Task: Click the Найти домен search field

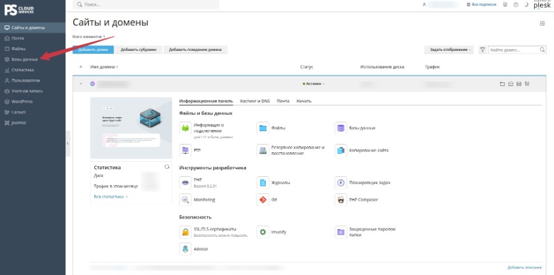Action: click(x=517, y=50)
